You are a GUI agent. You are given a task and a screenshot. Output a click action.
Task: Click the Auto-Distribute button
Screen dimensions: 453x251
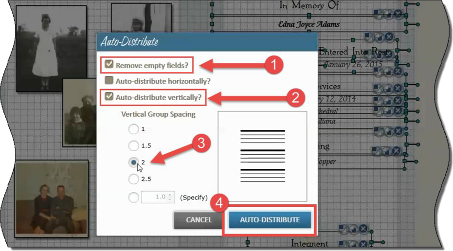(270, 220)
